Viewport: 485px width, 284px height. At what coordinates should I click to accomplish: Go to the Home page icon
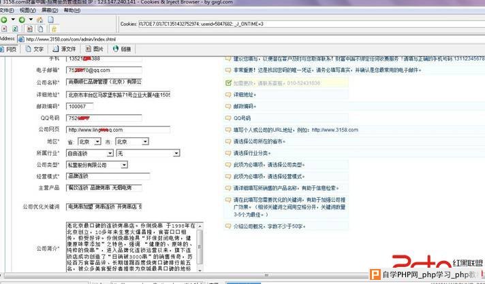click(x=40, y=20)
